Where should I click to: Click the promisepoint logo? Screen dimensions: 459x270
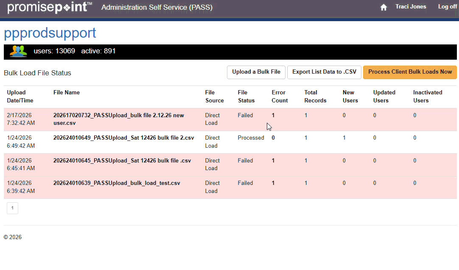(x=49, y=7)
